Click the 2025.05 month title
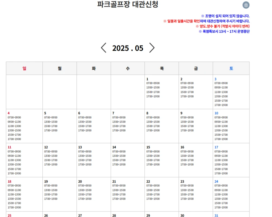The height and width of the screenshot is (217, 272). (127, 48)
